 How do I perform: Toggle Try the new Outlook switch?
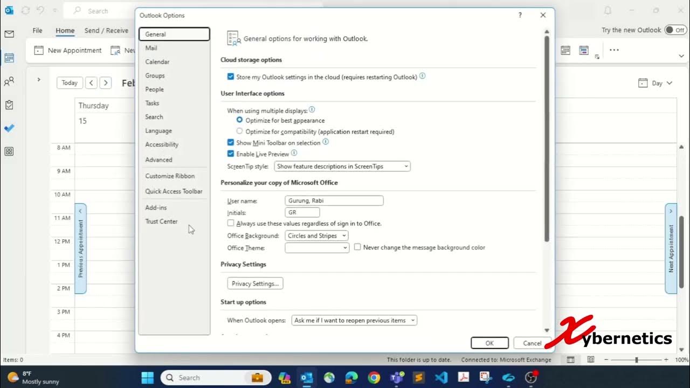(675, 30)
